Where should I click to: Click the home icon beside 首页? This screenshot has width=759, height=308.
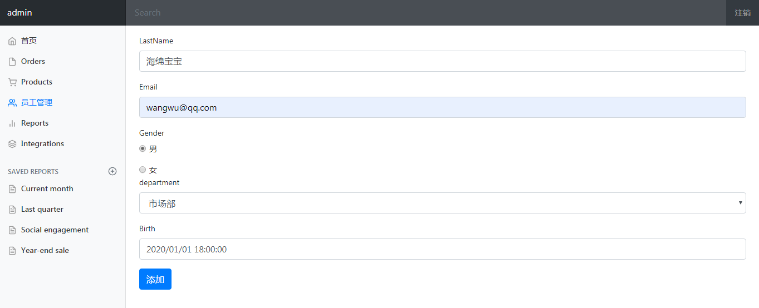click(x=12, y=41)
